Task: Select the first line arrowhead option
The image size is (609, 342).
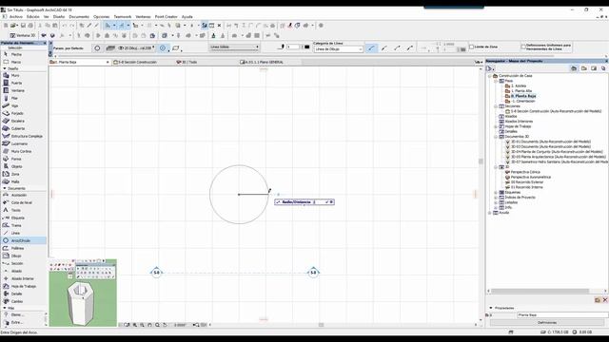Action: [x=371, y=48]
